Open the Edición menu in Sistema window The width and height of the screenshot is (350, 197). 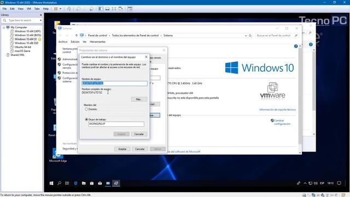click(x=75, y=42)
